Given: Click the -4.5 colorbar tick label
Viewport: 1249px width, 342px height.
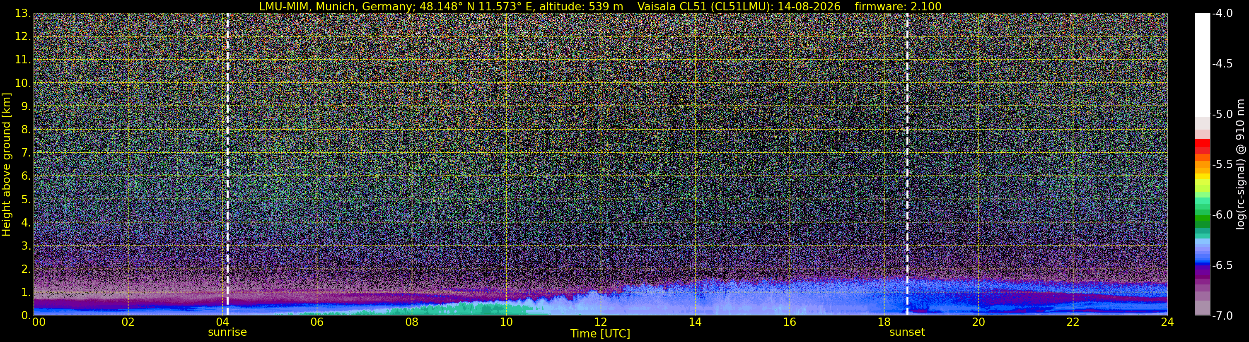Looking at the screenshot, I should click(x=1222, y=63).
